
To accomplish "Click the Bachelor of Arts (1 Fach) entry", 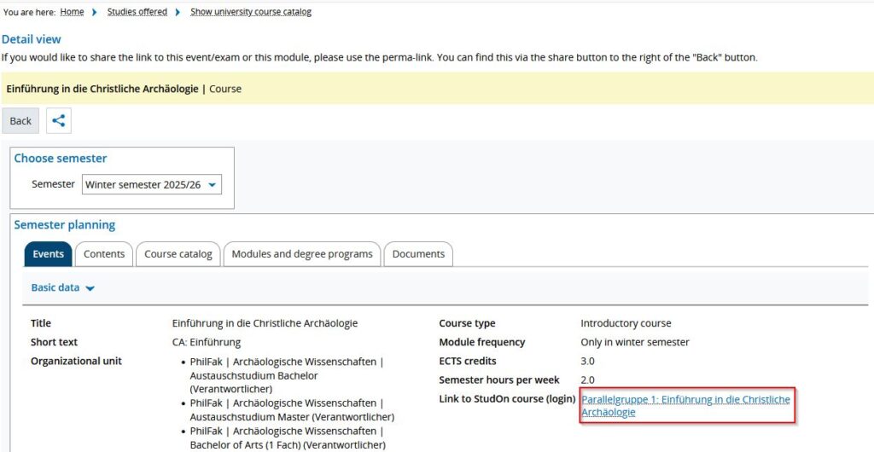I will 288,438.
